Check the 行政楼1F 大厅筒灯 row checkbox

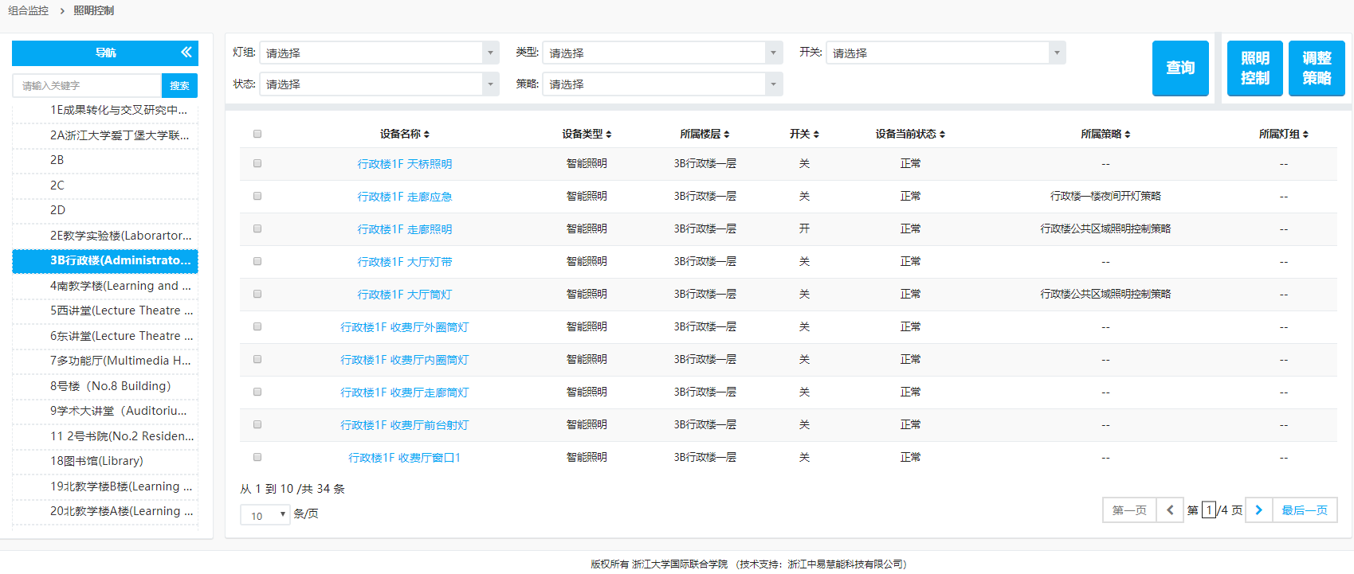point(257,294)
